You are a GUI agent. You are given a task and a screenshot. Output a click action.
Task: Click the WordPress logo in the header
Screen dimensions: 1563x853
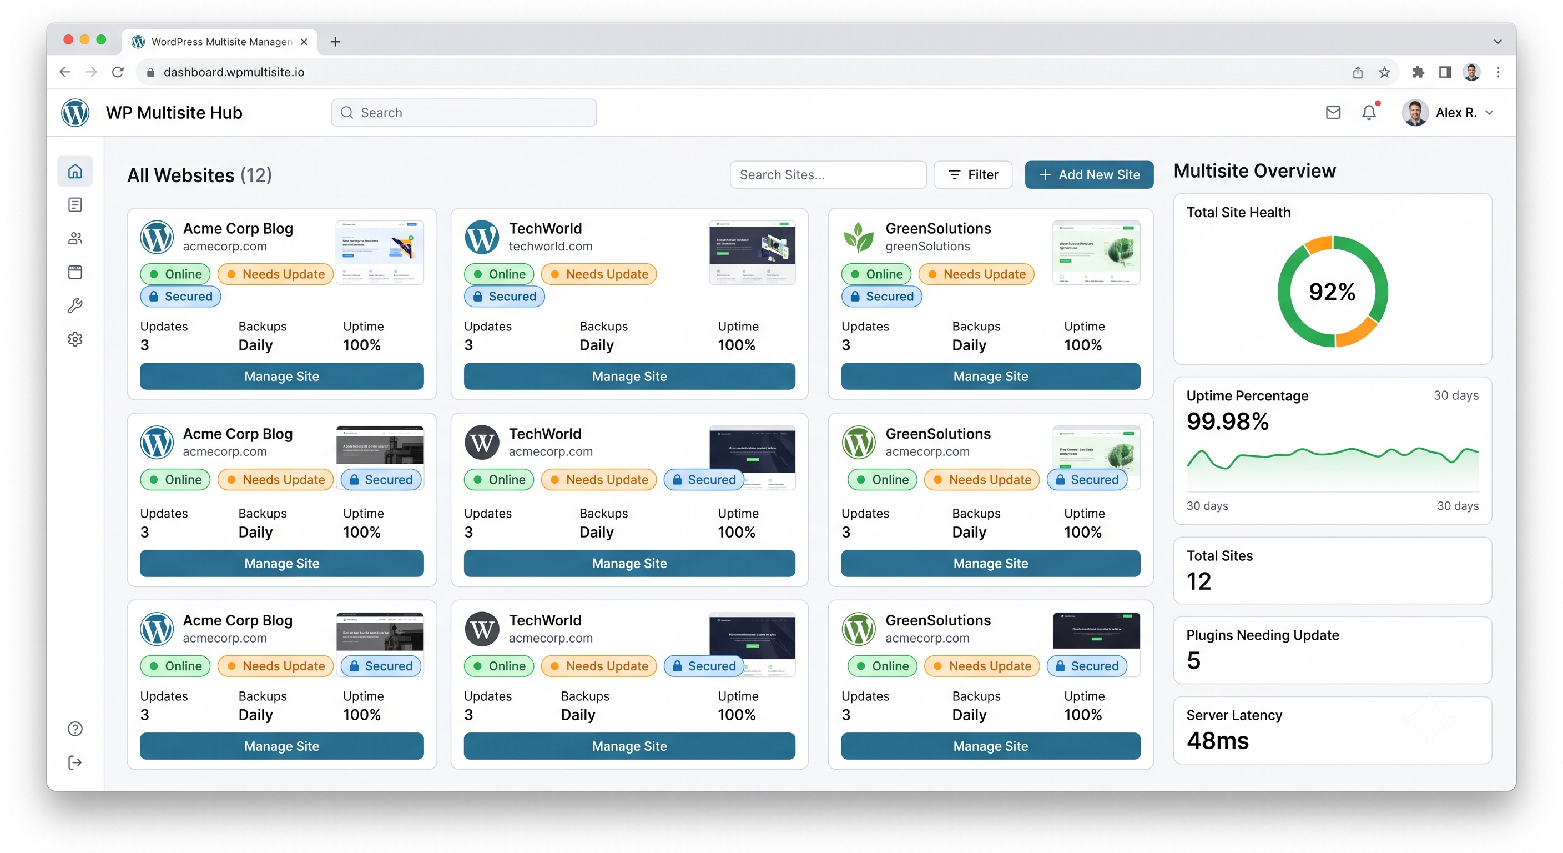75,113
